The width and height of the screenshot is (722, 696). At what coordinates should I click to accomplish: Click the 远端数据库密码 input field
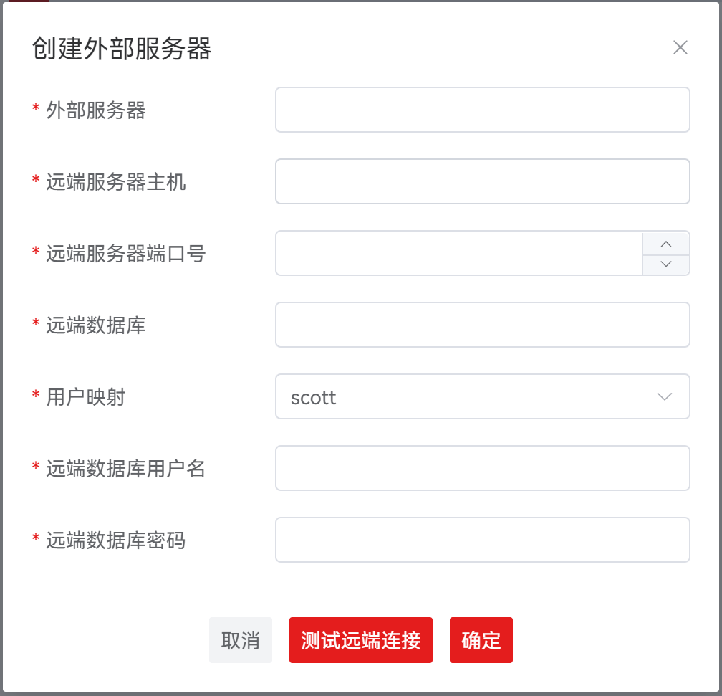(x=482, y=540)
